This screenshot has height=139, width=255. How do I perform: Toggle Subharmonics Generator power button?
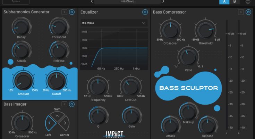(72, 12)
